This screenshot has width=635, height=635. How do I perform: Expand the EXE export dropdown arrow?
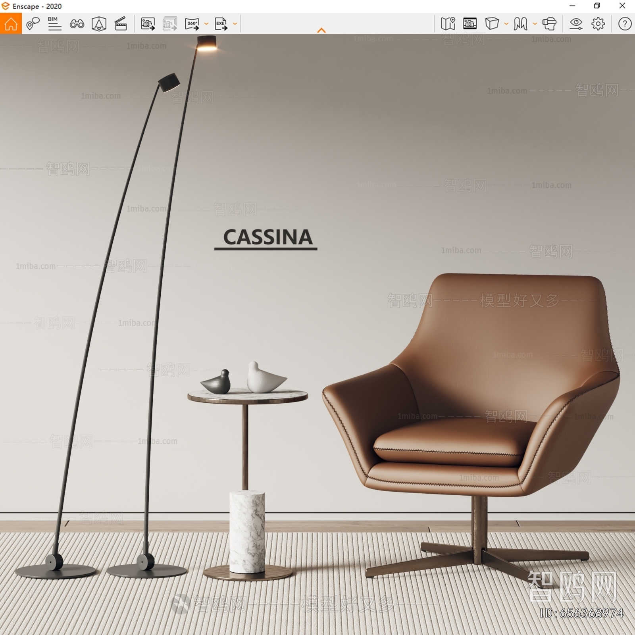pos(235,24)
